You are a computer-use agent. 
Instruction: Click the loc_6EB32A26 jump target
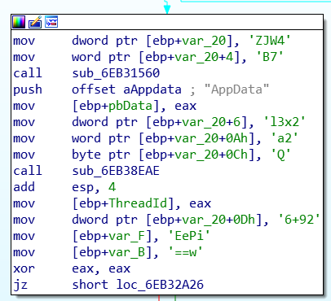pos(160,285)
